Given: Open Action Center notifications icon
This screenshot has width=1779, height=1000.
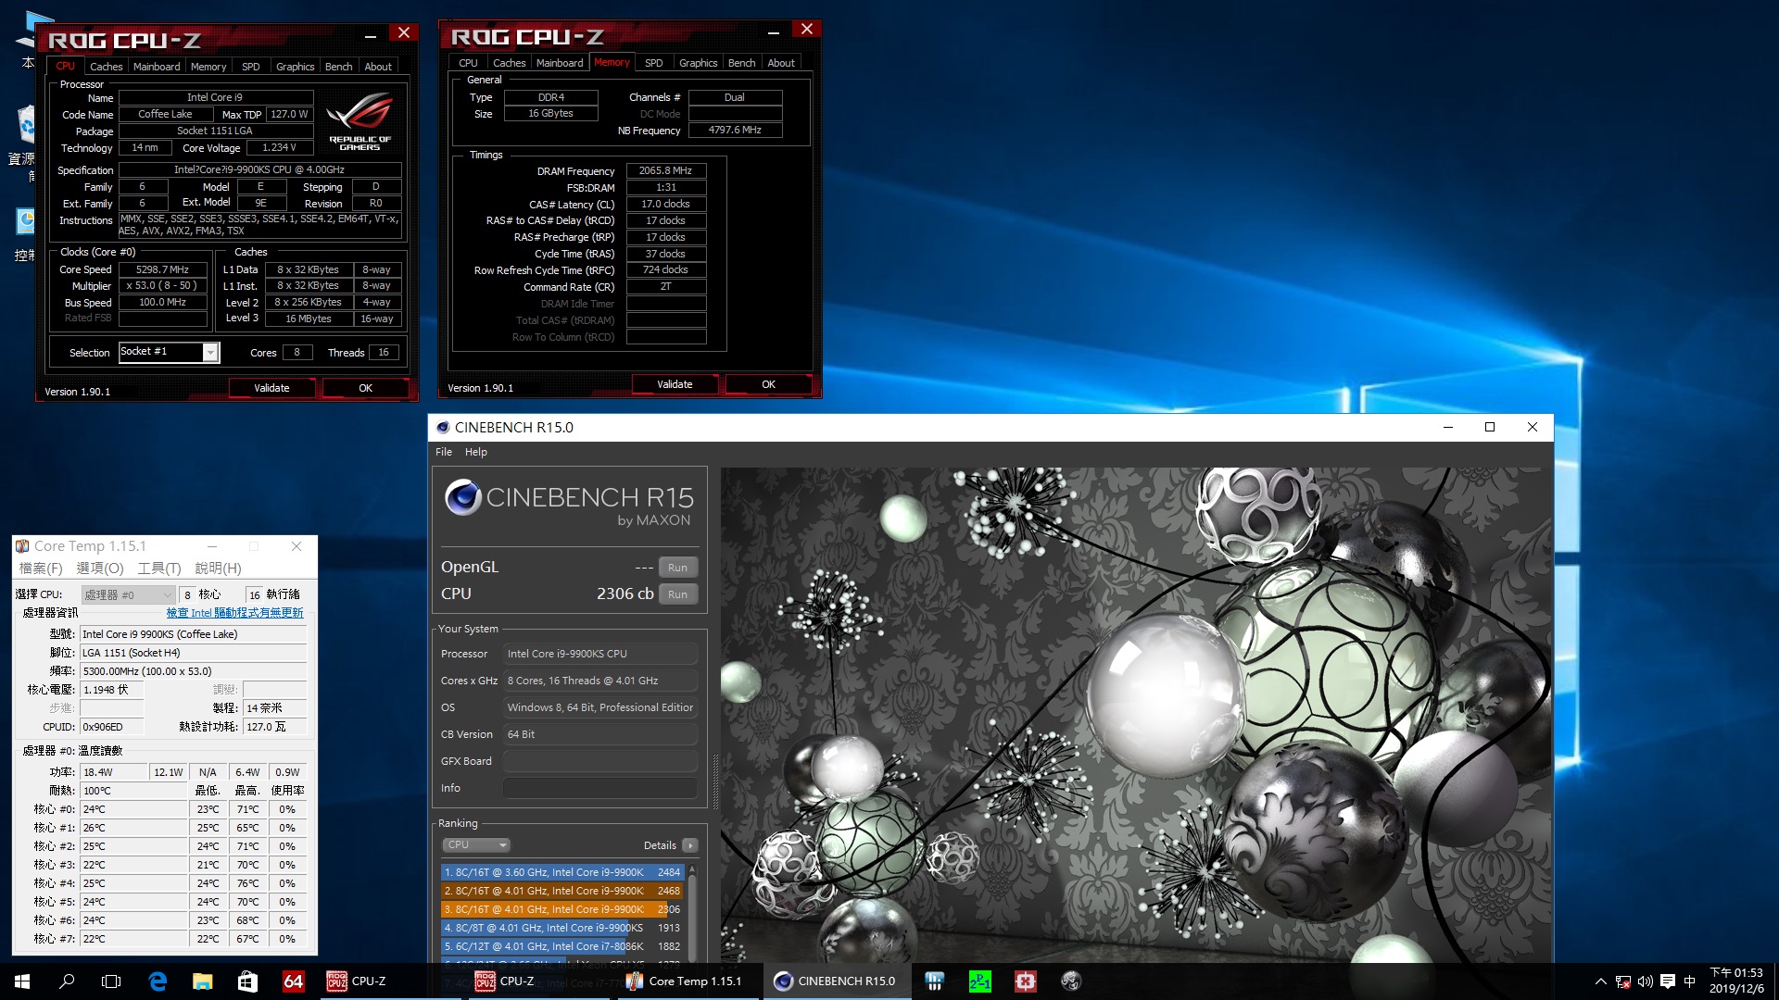Looking at the screenshot, I should point(1668,981).
